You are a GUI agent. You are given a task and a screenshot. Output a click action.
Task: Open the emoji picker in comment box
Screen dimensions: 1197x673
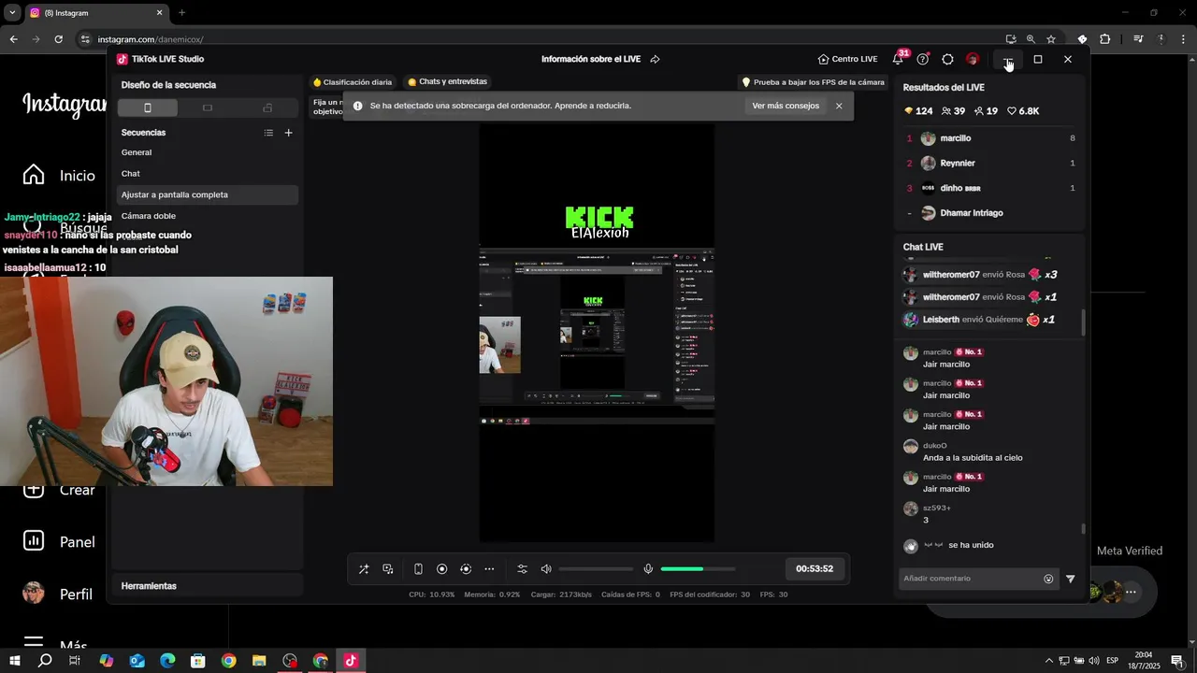point(1048,579)
